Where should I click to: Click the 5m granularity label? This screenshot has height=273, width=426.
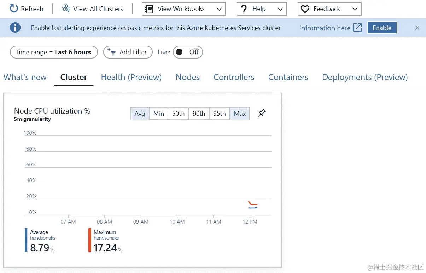(33, 119)
